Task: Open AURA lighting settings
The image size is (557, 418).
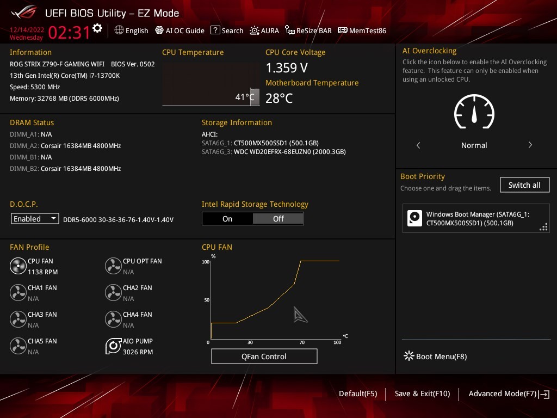Action: point(264,30)
